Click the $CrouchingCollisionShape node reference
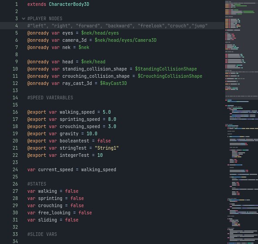Screen dimensions: 258x244 click(x=170, y=76)
